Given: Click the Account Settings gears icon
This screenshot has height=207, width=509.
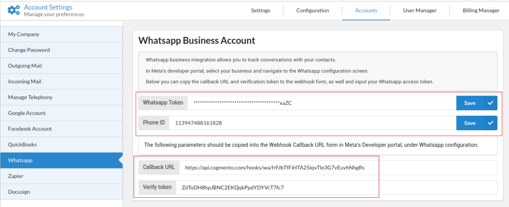Looking at the screenshot, I should [x=14, y=11].
